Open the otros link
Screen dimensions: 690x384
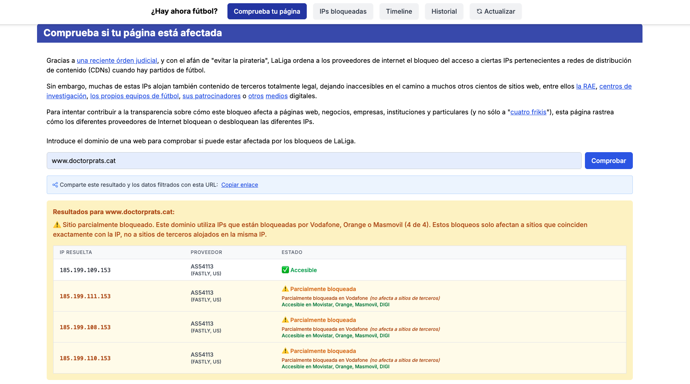(256, 96)
